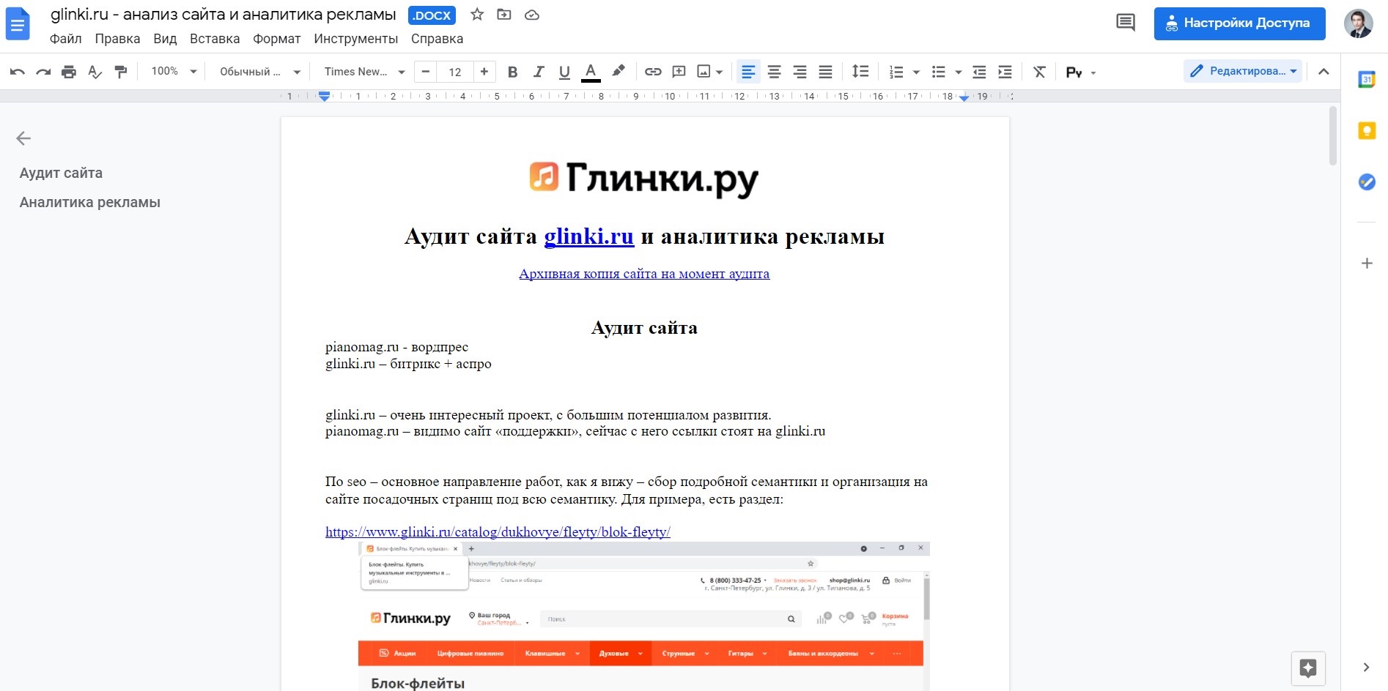Image resolution: width=1388 pixels, height=691 pixels.
Task: Toggle italic formatting
Action: (538, 71)
